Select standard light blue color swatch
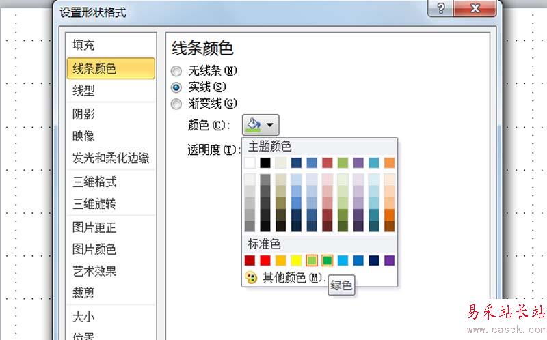 (x=343, y=260)
